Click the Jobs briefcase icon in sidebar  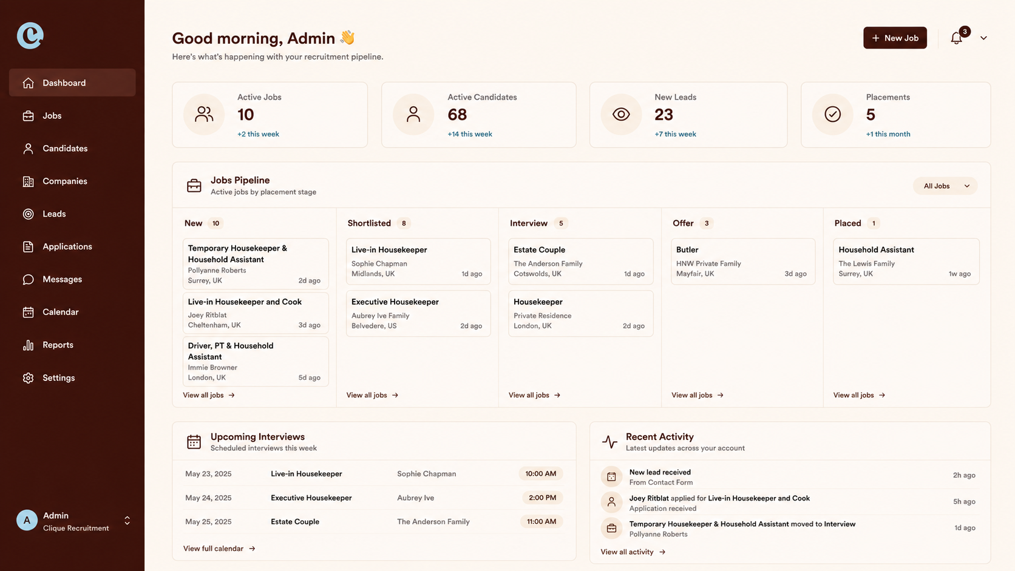click(28, 115)
